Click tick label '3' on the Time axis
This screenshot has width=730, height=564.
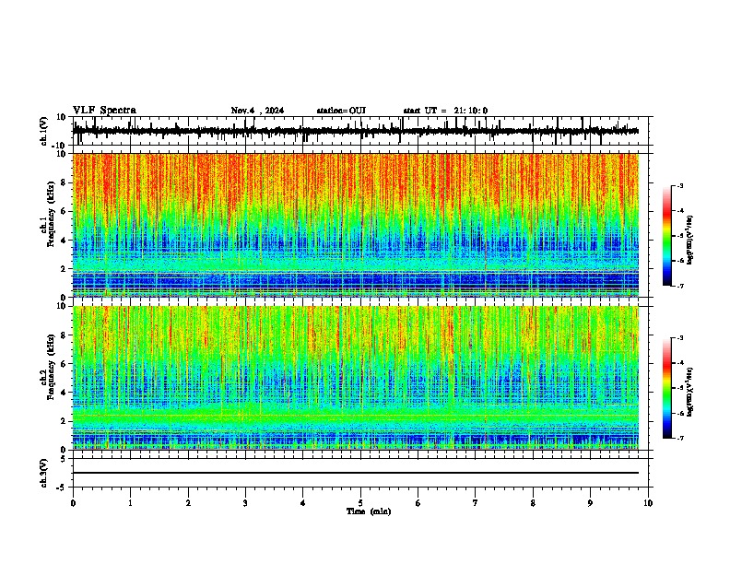[x=246, y=503]
